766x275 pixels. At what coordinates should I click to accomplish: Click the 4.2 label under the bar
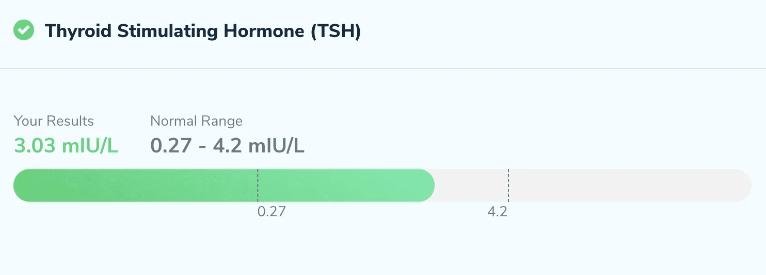click(498, 212)
